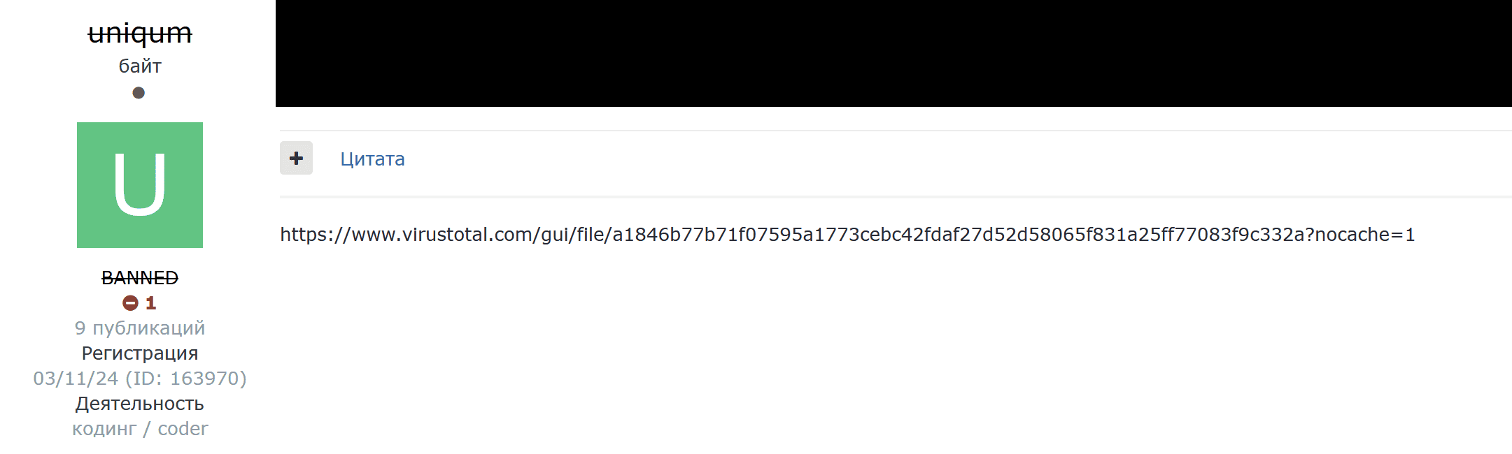This screenshot has height=454, width=1512.
Task: Click the Цитата quote link
Action: (372, 159)
